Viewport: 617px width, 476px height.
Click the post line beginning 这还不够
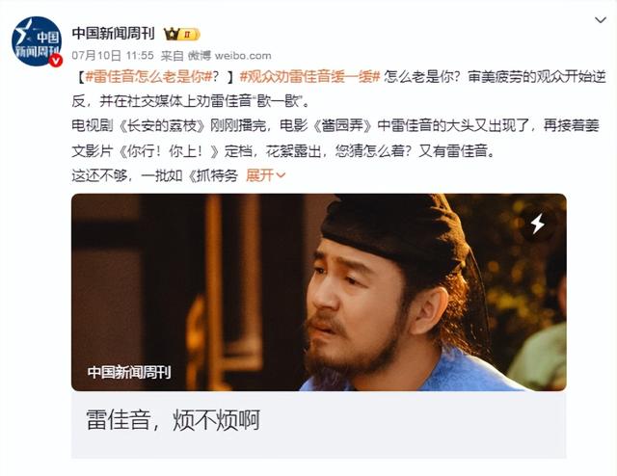pyautogui.click(x=155, y=175)
